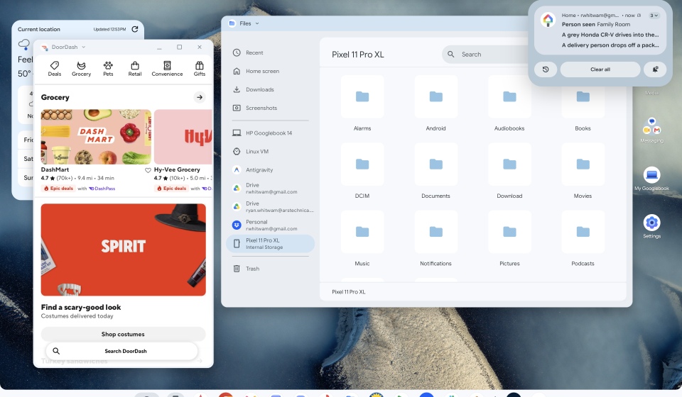Select HP Googlebook 14 in sidebar
This screenshot has height=397, width=682.
tap(270, 133)
